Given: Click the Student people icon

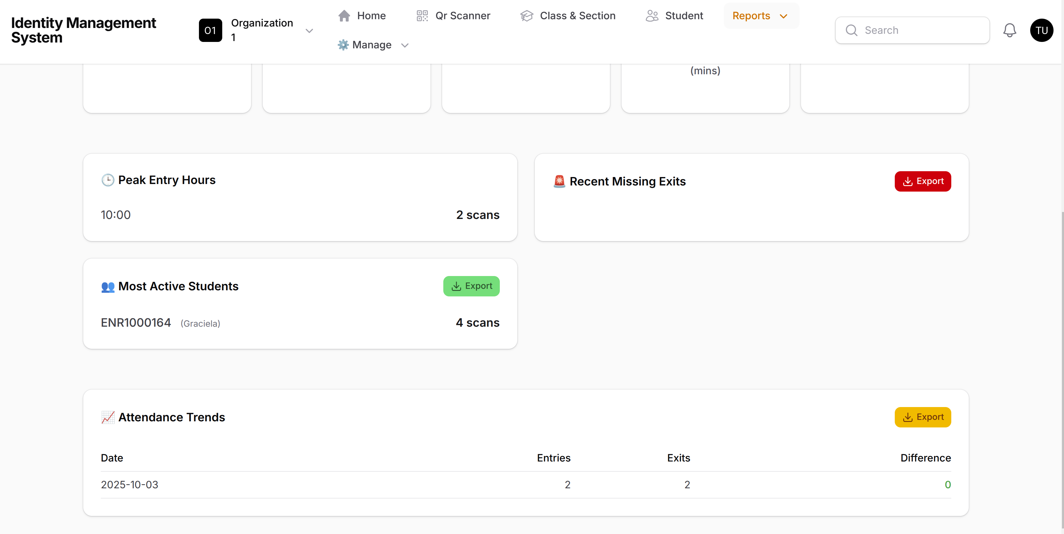Looking at the screenshot, I should coord(652,16).
